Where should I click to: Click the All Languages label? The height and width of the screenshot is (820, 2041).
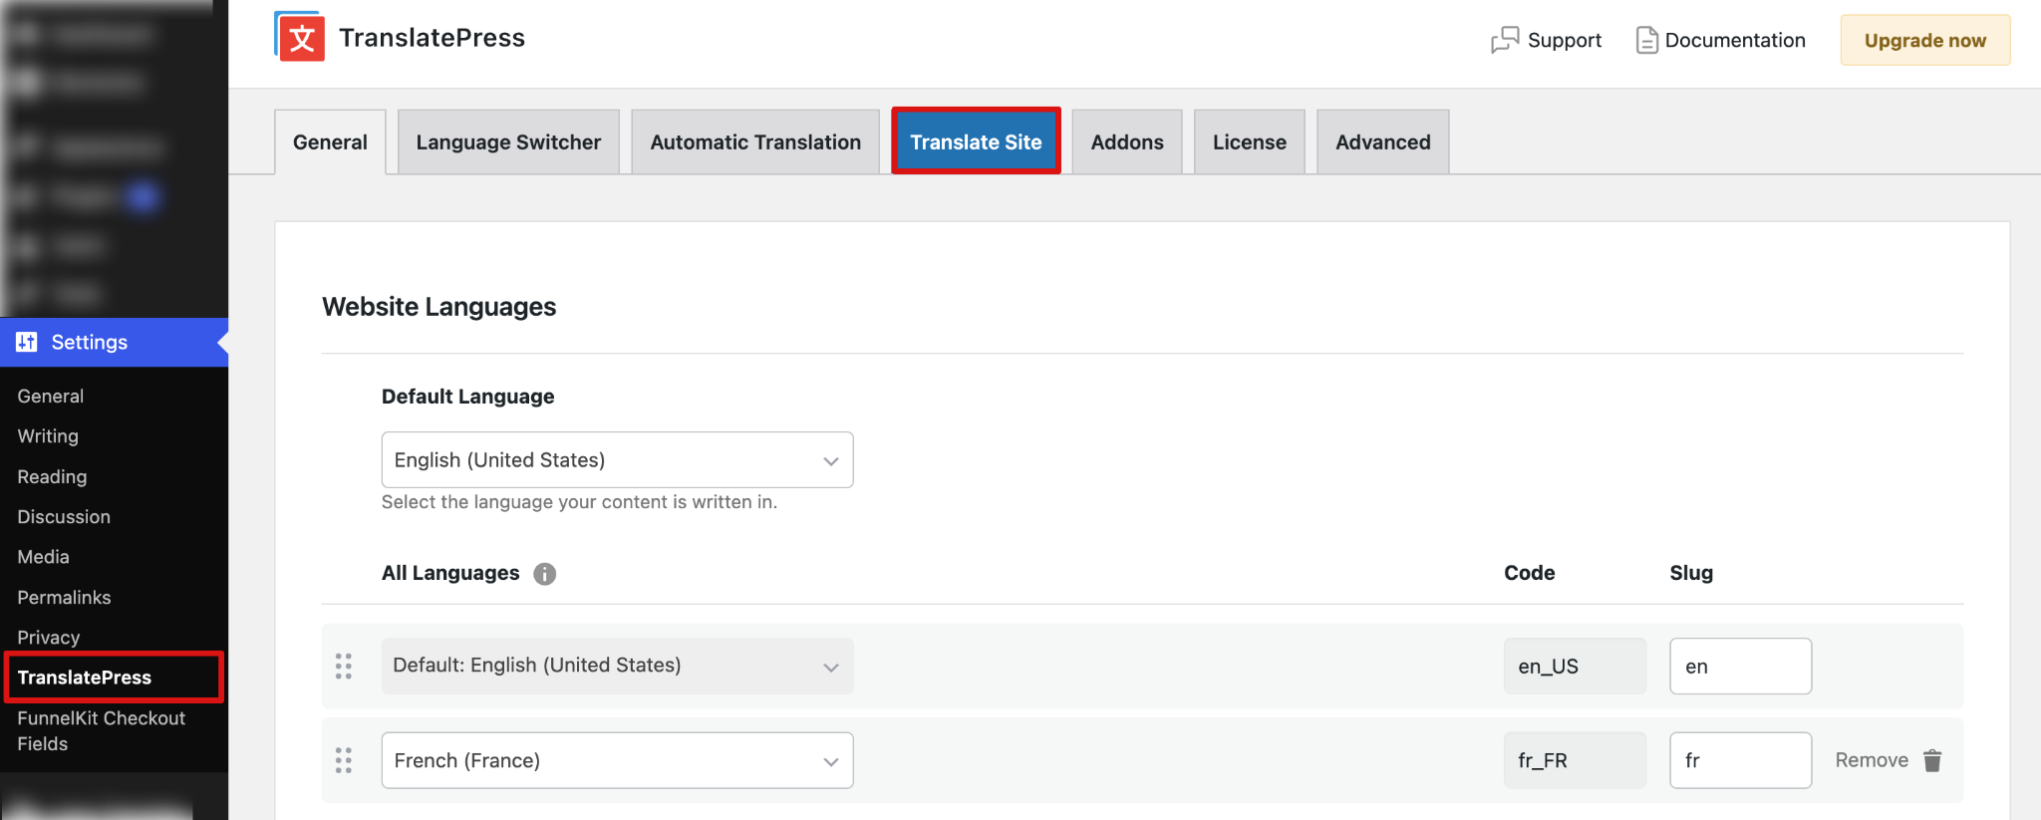450,573
